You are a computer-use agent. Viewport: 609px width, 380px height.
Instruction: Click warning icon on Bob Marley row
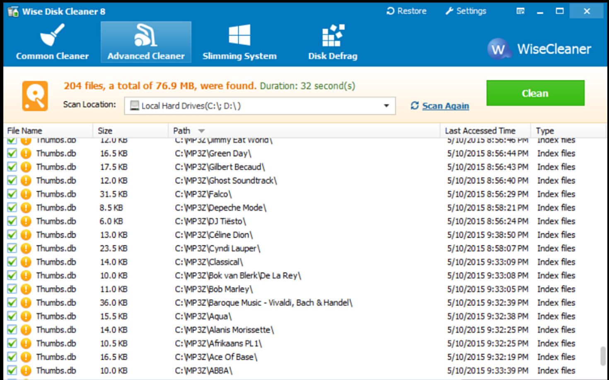(x=26, y=289)
